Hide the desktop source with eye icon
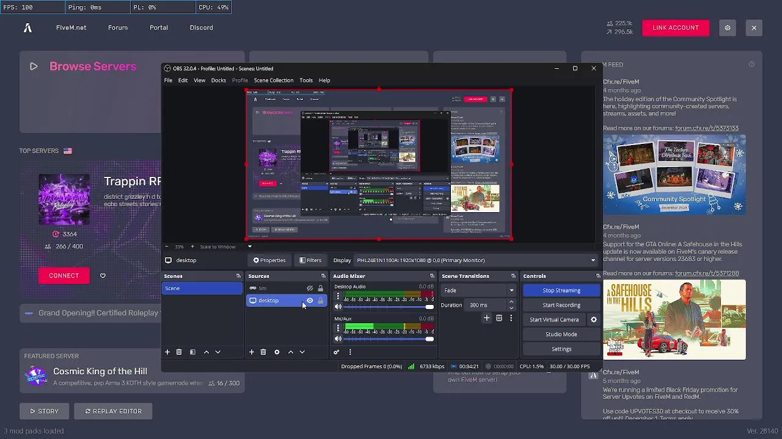Screen dimensions: 782x439 coord(310,301)
